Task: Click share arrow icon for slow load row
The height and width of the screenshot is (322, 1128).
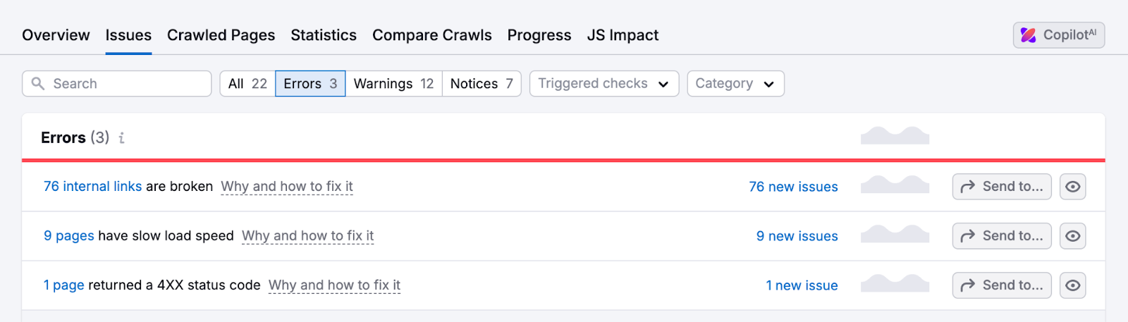Action: (967, 236)
